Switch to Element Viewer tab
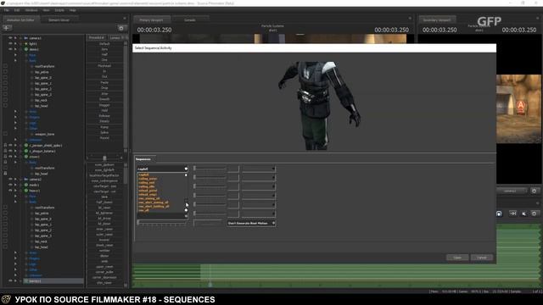The width and height of the screenshot is (543, 305). 59,20
